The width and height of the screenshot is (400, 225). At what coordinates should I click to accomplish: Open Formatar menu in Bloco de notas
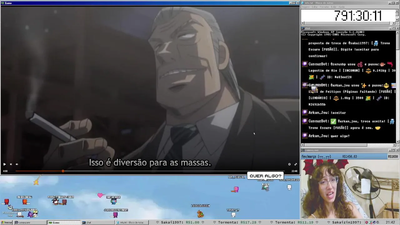324,7
